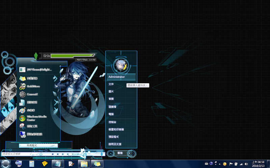Viewport: 270px width, 168px height.
Task: Open the pinned theme file at top of list
Action: pyautogui.click(x=35, y=70)
